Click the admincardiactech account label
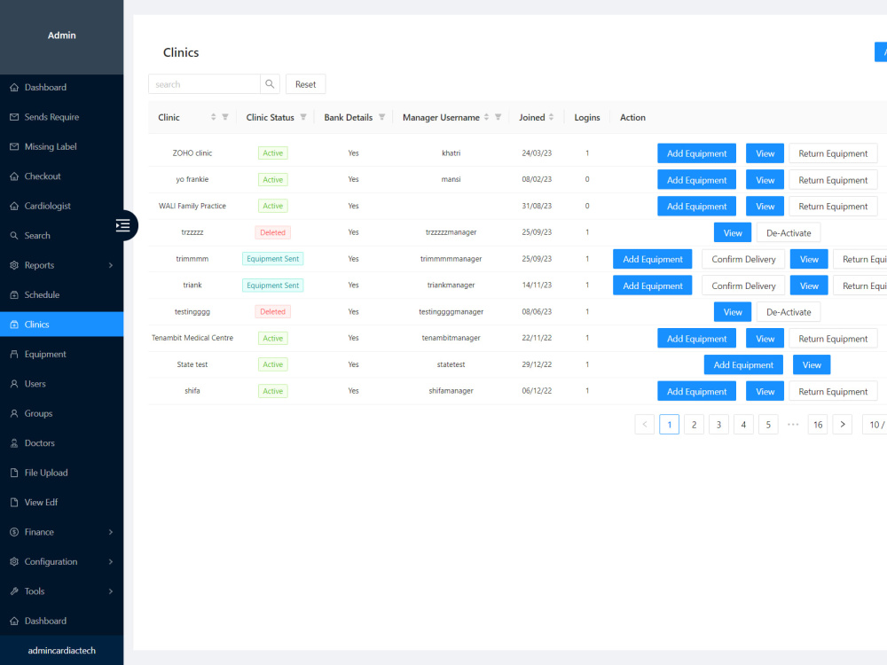Screen dimensions: 887x665 click(x=62, y=650)
